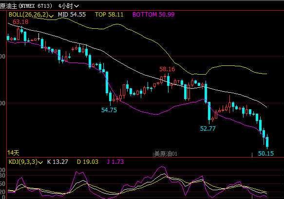Screen dimensions: 284x199
Task: Select the MID 54.55 value label
Action: pyautogui.click(x=72, y=15)
